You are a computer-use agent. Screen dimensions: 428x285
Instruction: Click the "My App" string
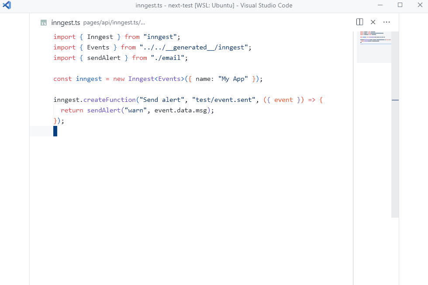[x=233, y=79]
